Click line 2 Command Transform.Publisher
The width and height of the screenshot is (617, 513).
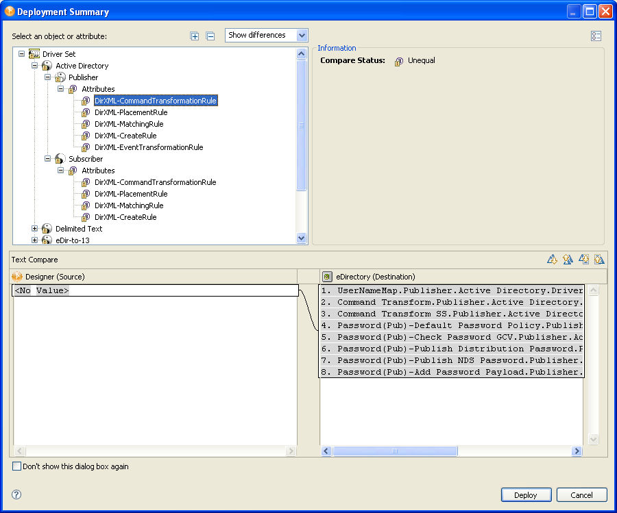point(452,302)
